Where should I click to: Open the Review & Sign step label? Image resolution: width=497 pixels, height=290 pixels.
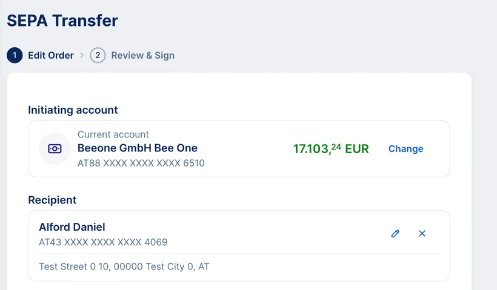pyautogui.click(x=142, y=56)
